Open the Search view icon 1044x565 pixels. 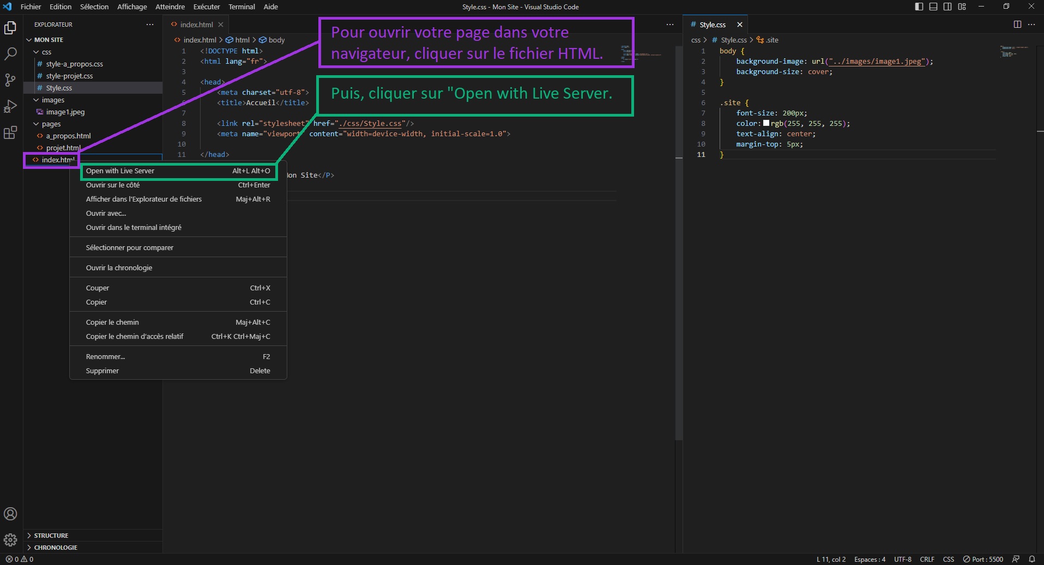pyautogui.click(x=10, y=54)
